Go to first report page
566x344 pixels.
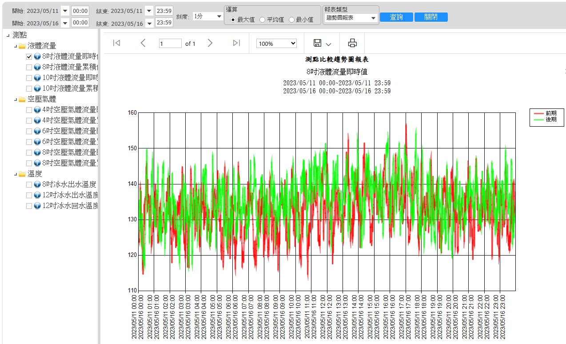pos(116,43)
